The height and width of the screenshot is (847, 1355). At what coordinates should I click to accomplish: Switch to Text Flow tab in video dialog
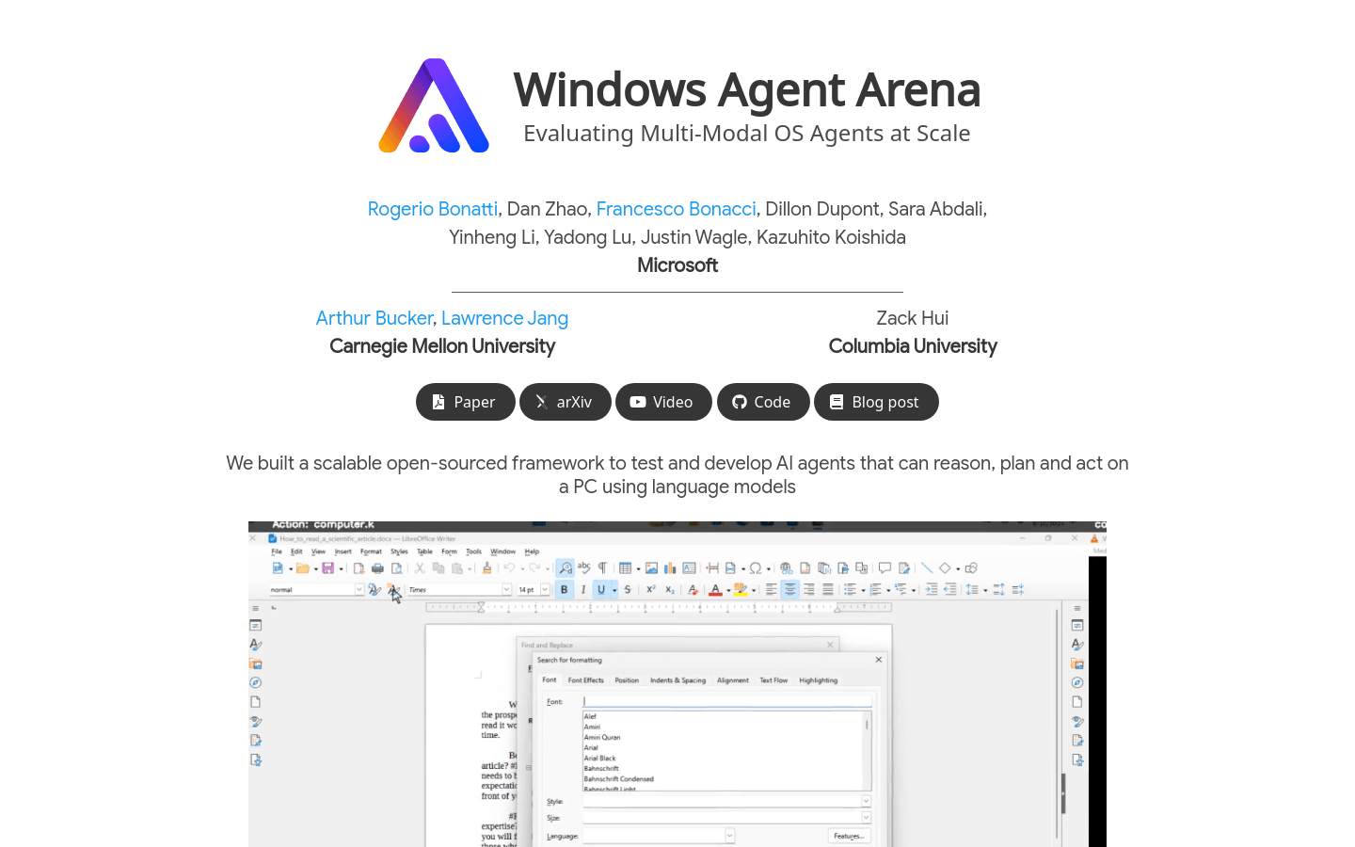773,680
